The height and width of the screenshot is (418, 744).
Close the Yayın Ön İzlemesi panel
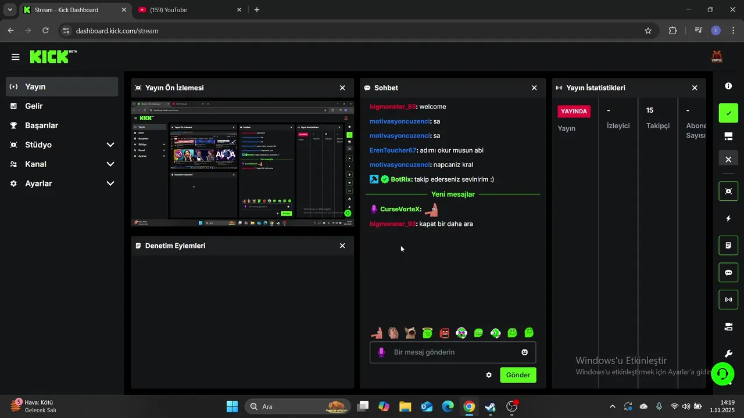tap(342, 88)
